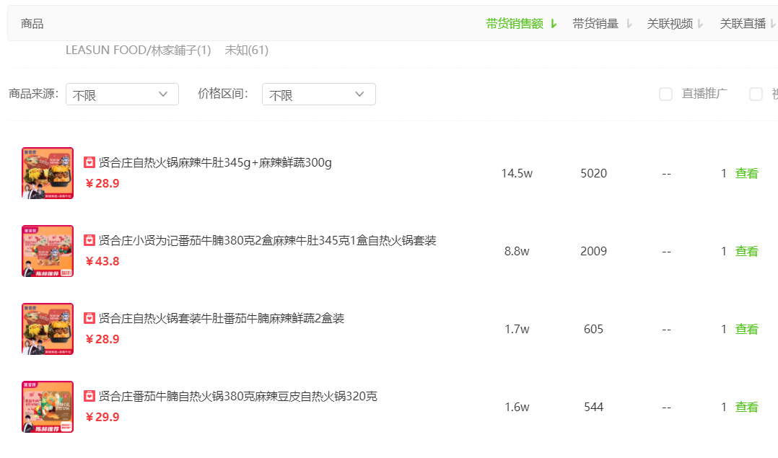Click the 关联视频 sort arrow
Viewport: 778px width, 458px height.
[x=700, y=24]
